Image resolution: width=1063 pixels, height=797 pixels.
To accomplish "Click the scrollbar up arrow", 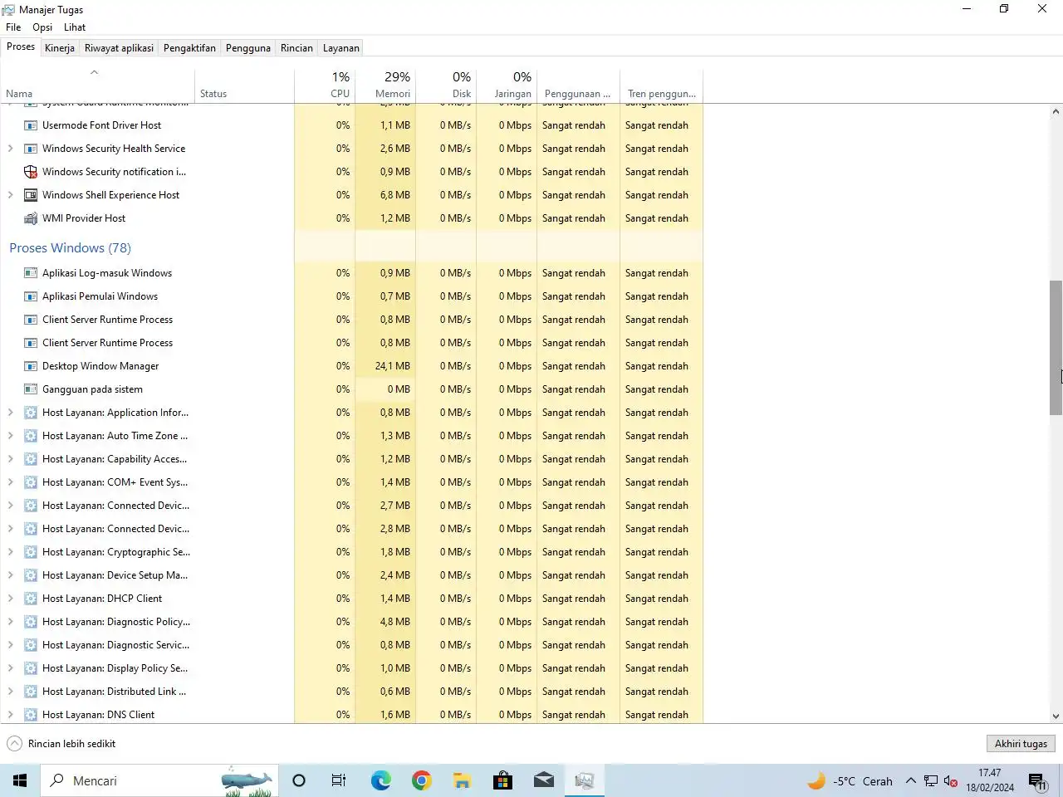I will [1056, 111].
